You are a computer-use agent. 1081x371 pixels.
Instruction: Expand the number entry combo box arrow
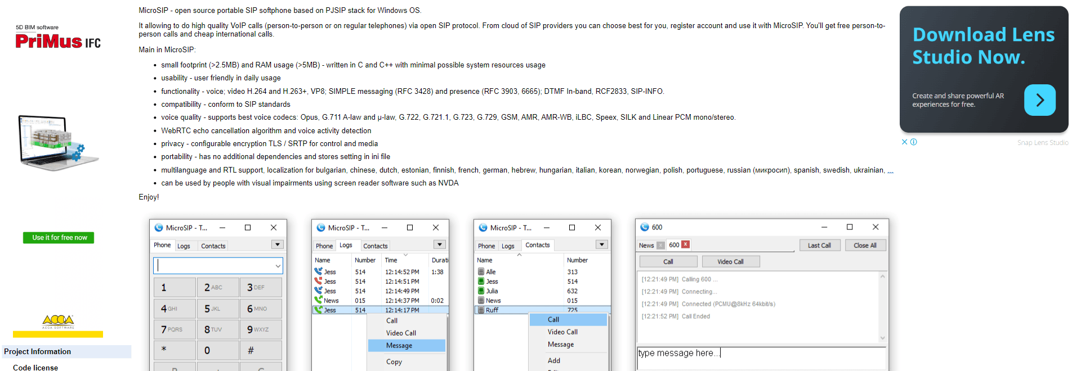point(278,266)
